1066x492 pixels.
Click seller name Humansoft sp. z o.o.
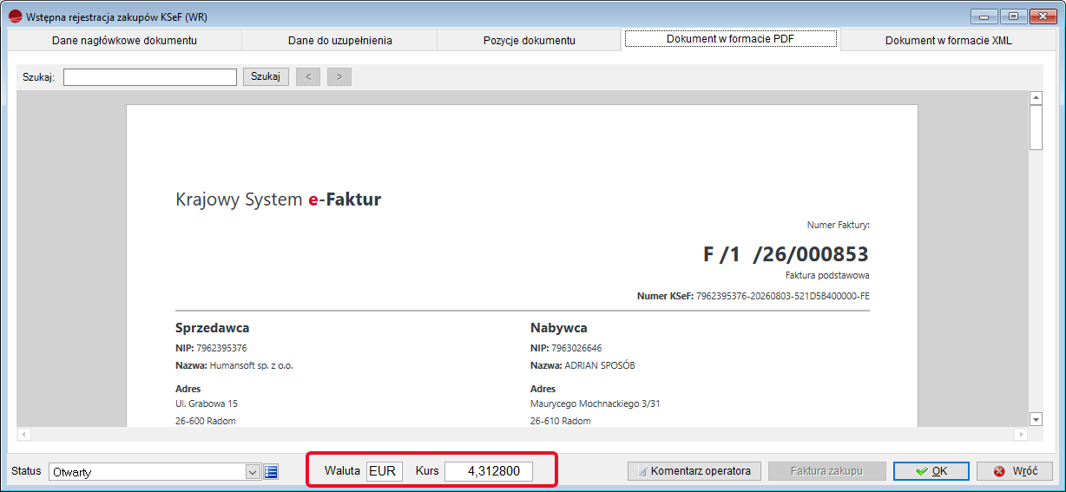[x=252, y=365]
